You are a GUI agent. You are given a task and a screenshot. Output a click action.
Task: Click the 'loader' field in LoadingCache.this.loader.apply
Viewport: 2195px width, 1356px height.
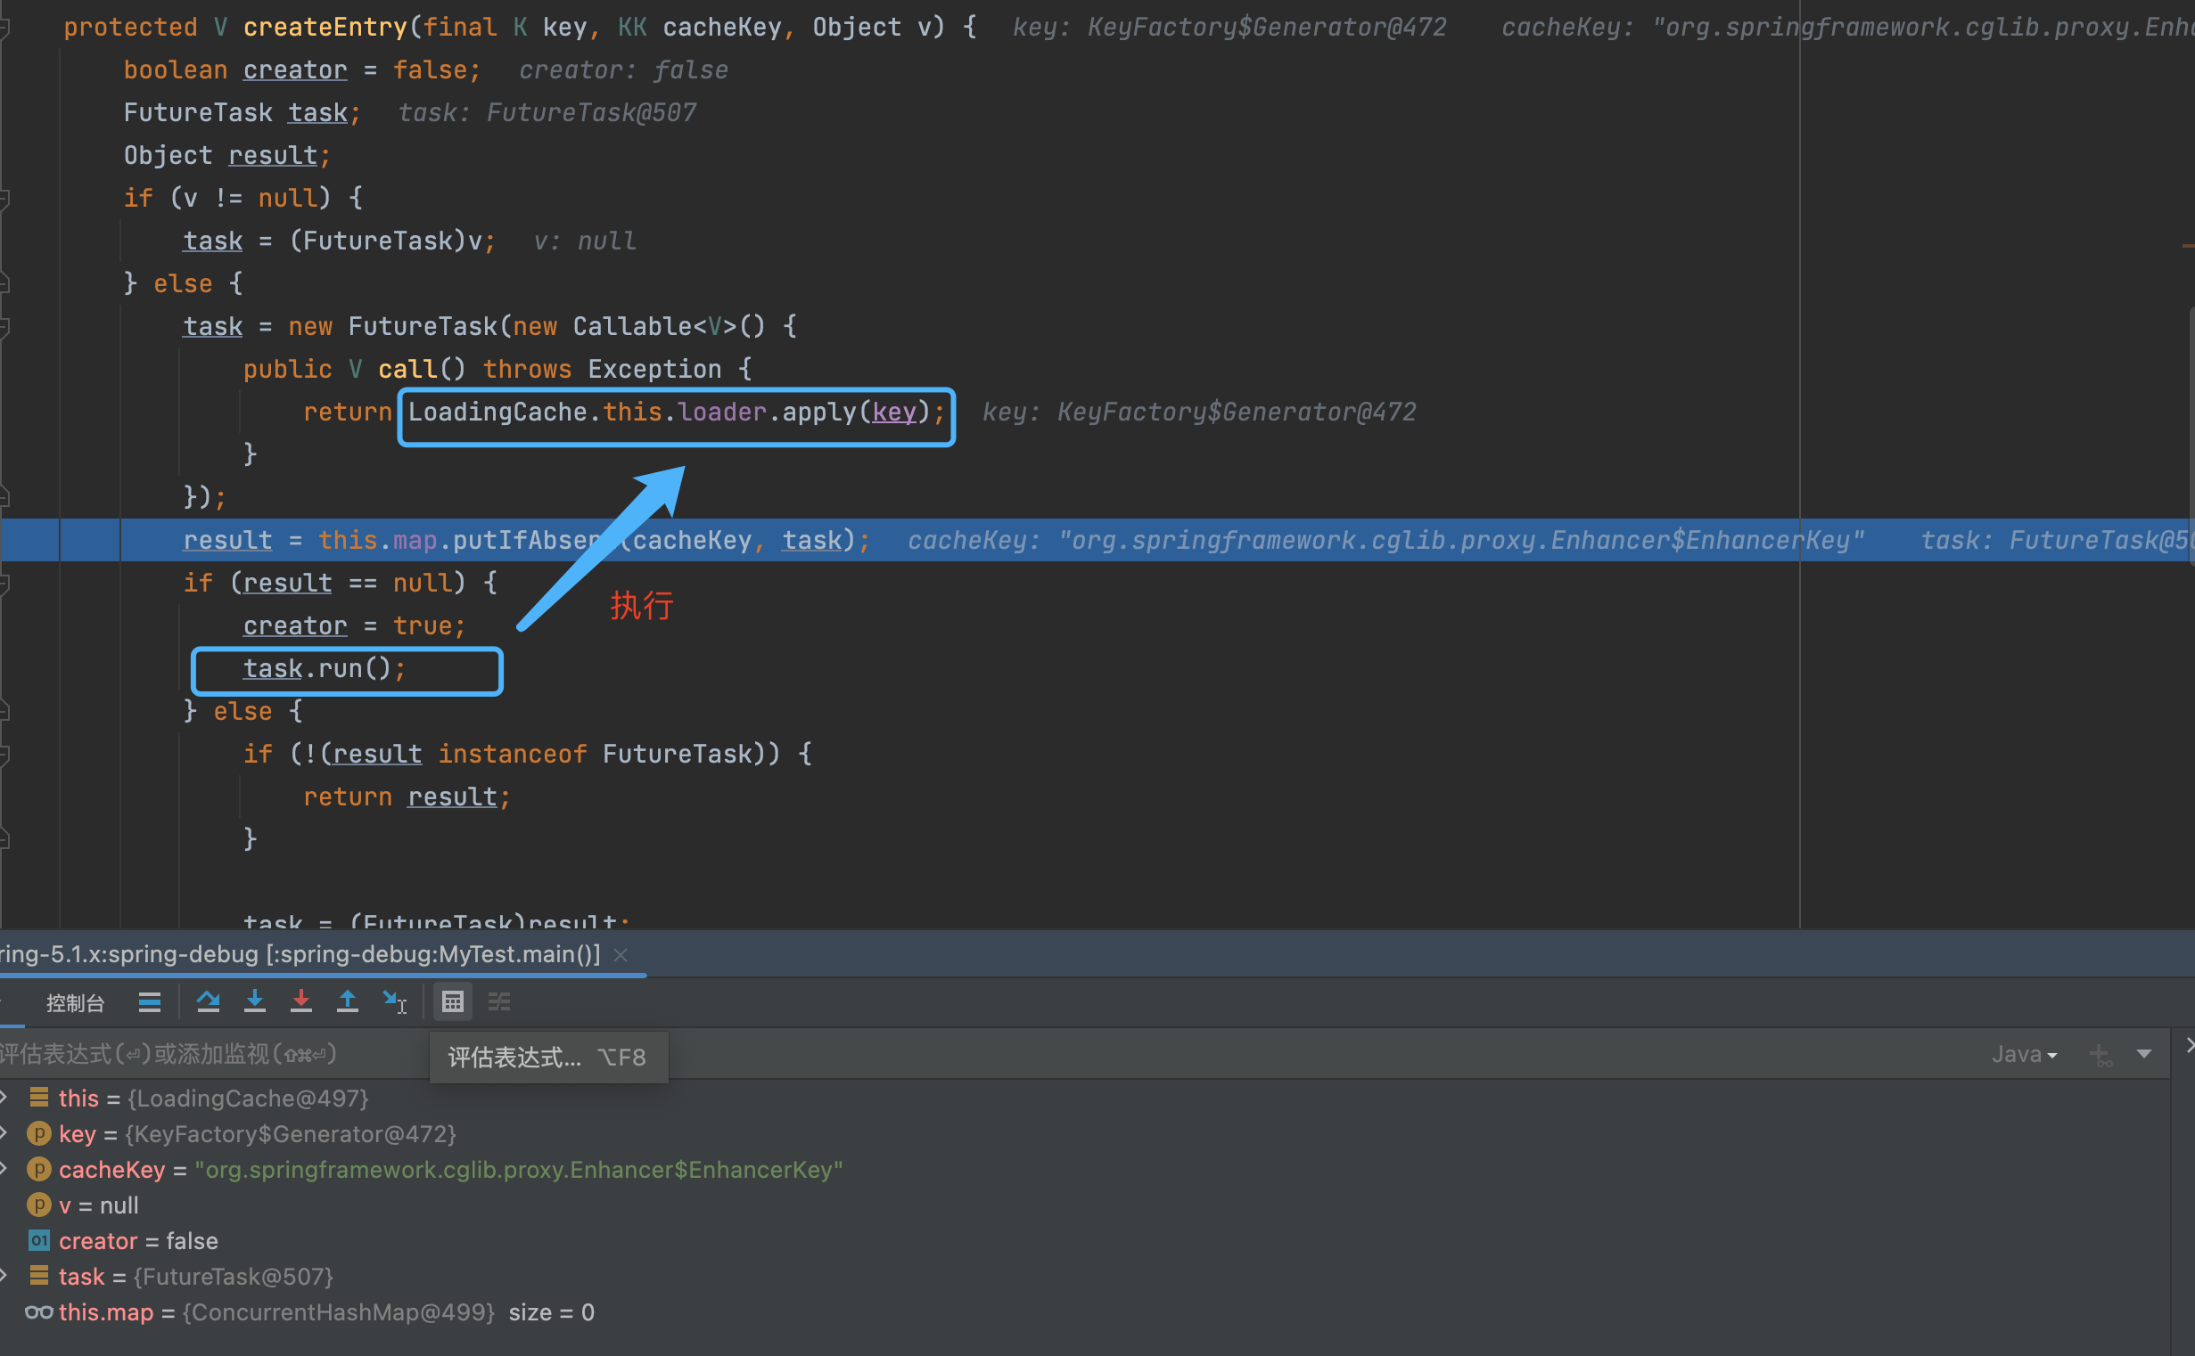(x=721, y=412)
